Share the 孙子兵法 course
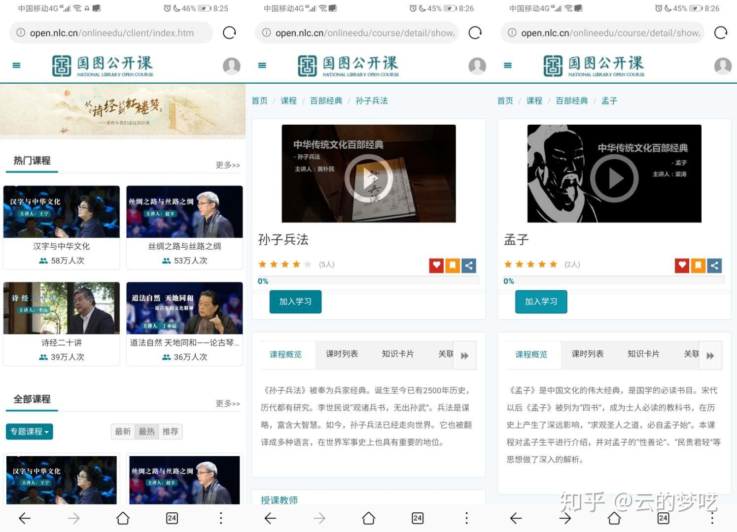This screenshot has height=532, width=737. tap(468, 265)
